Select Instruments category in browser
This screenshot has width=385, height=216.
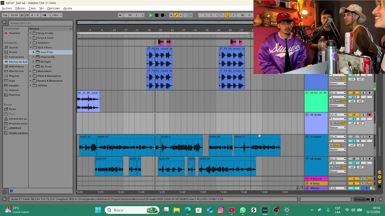16,57
